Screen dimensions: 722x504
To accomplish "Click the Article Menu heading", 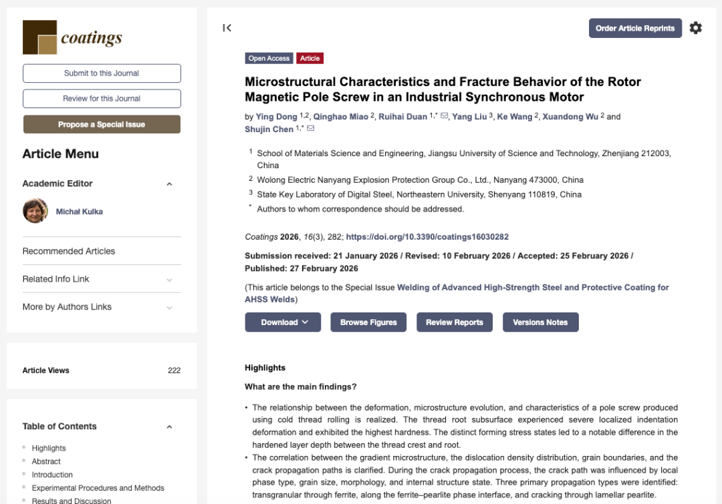I will click(x=60, y=154).
